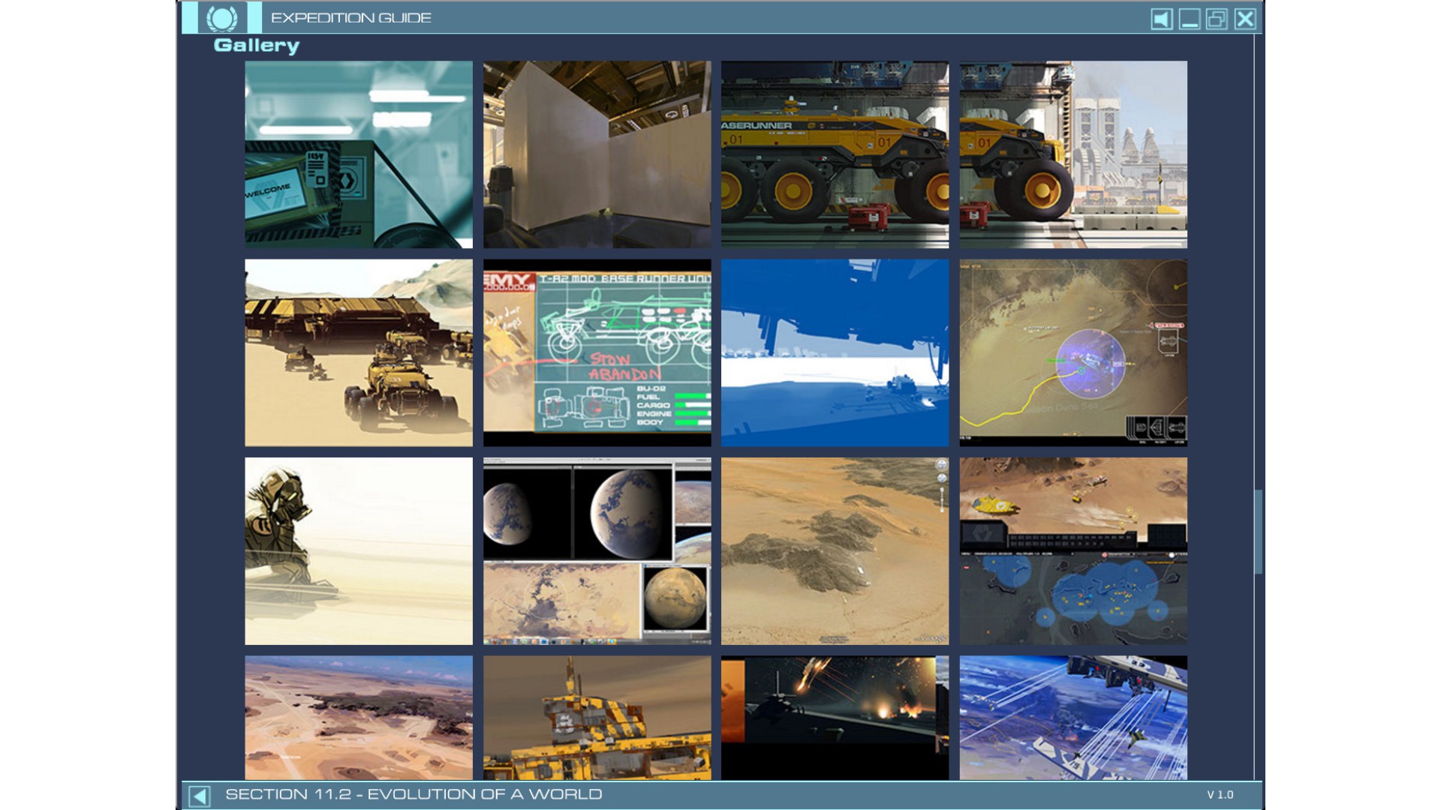Mute sound with the speaker icon

(x=1161, y=19)
